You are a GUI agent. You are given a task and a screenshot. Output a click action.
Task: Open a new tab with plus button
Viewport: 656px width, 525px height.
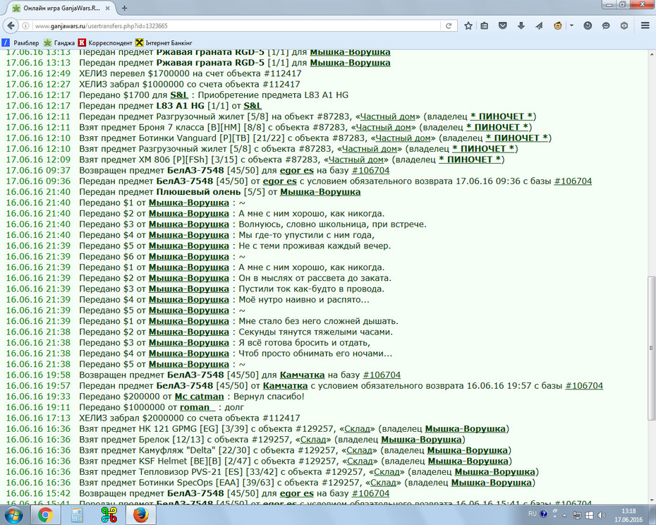124,8
